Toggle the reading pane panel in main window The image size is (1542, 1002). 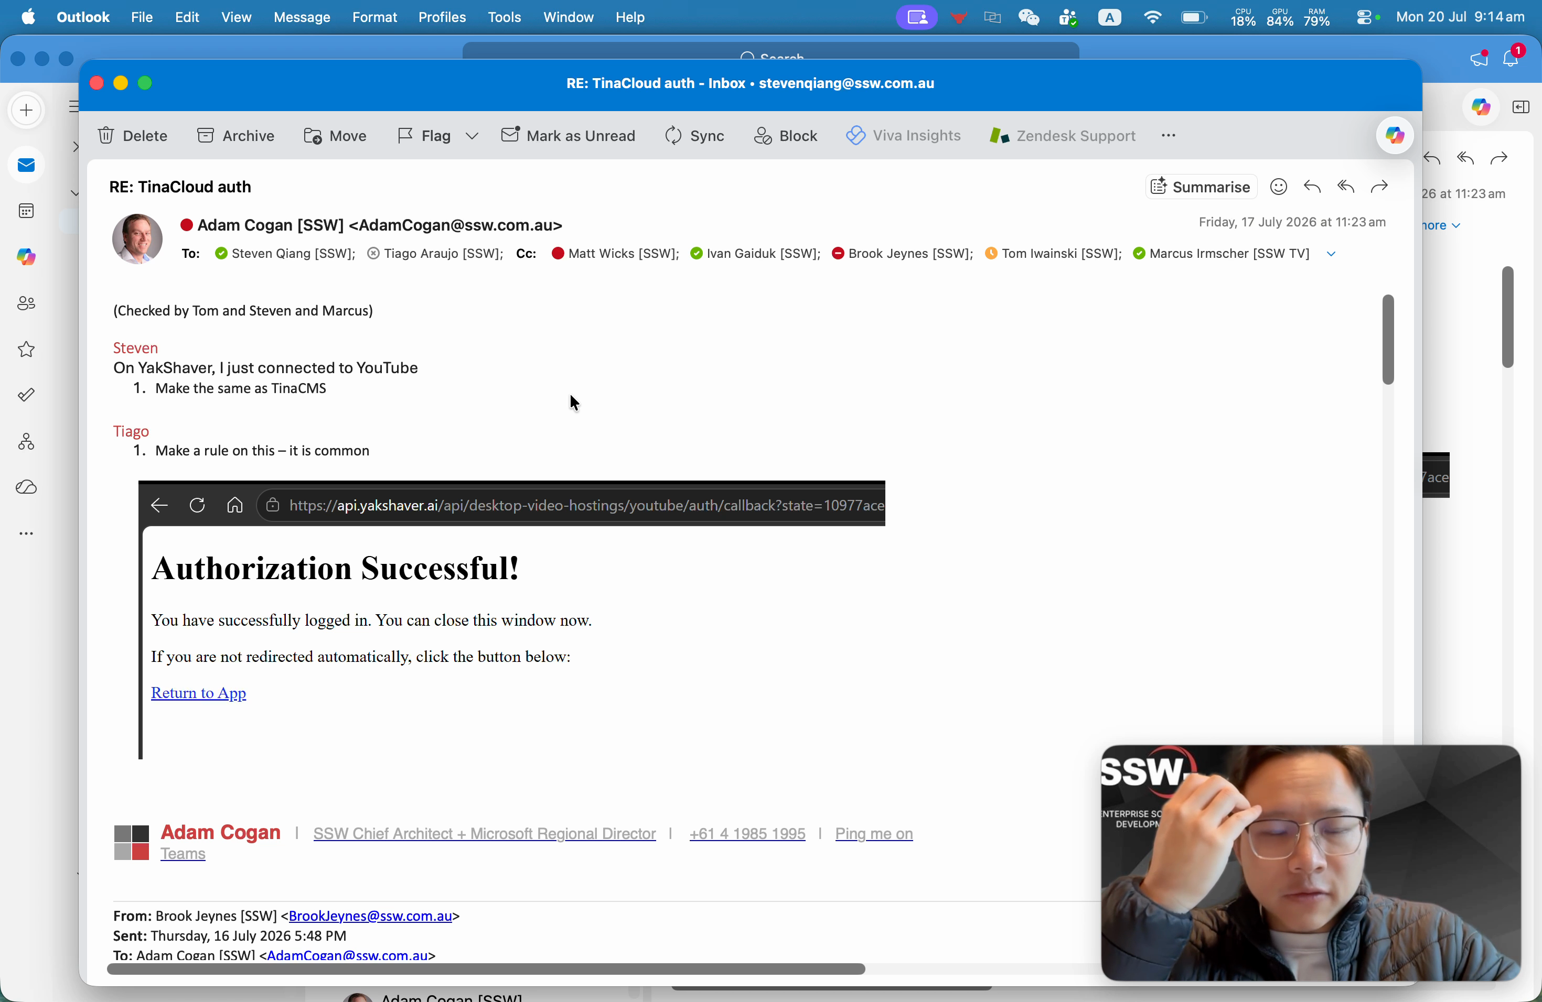(x=1520, y=107)
